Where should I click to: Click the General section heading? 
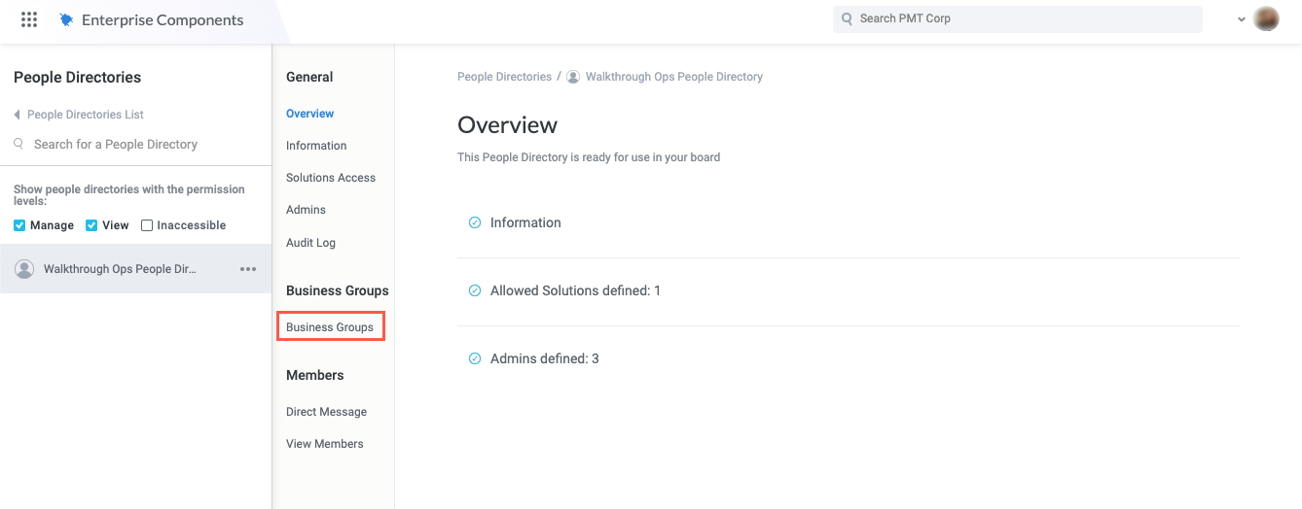click(309, 77)
